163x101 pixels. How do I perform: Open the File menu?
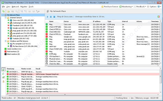point(4,6)
